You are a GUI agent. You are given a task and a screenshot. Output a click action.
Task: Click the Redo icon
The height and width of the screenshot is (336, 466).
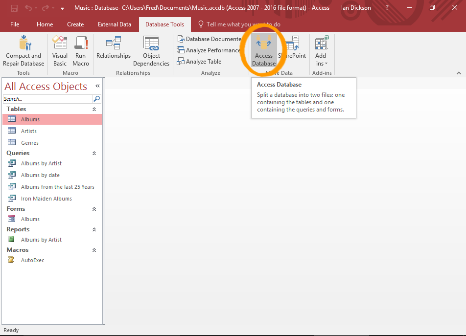(x=45, y=8)
